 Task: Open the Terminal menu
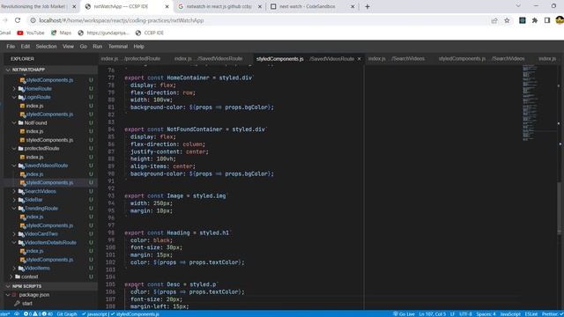117,47
